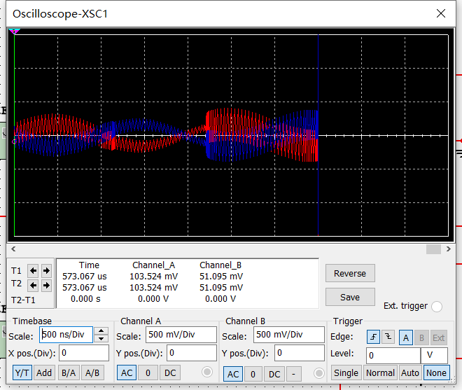Move T1 cursor right with arrow

[x=46, y=270]
